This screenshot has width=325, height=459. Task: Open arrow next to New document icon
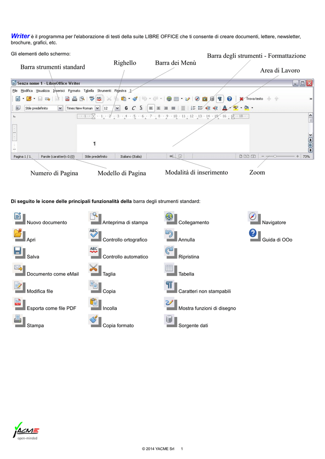click(23, 99)
